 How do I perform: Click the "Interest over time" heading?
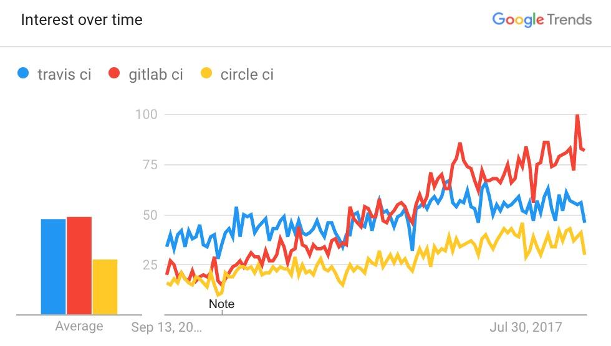(x=82, y=20)
